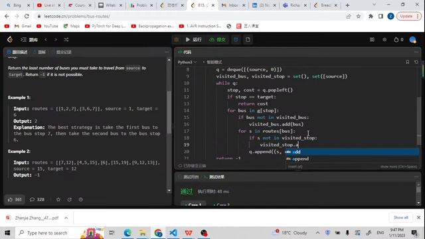Collapse the code panel minimize icon
Screen dimensions: 425x239
416,52
